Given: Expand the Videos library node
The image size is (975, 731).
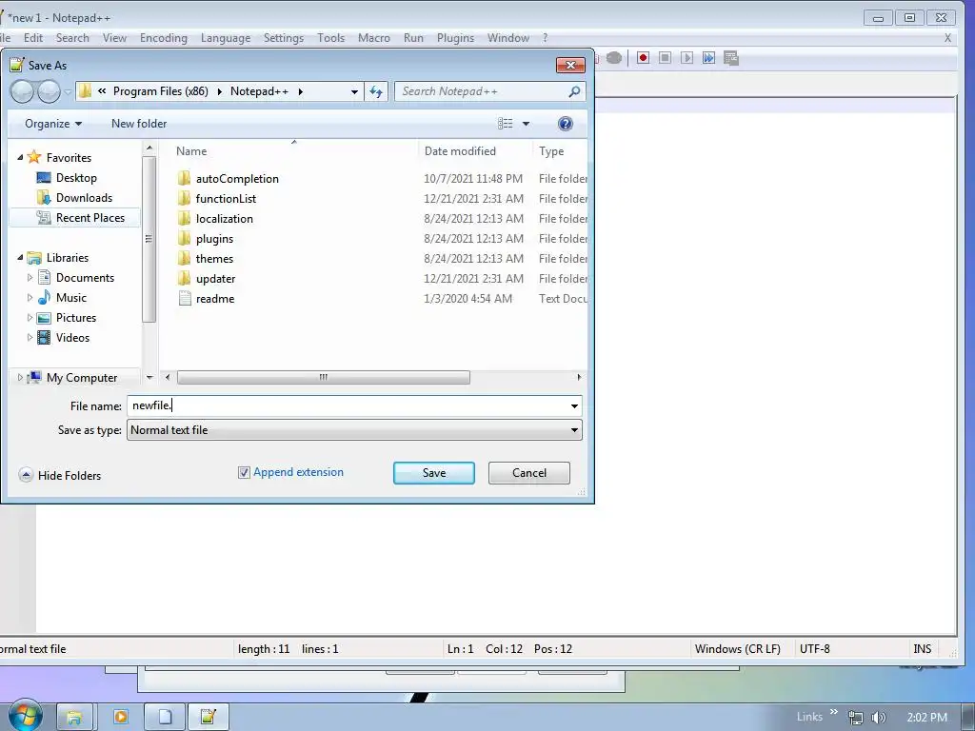Looking at the screenshot, I should click(x=30, y=338).
